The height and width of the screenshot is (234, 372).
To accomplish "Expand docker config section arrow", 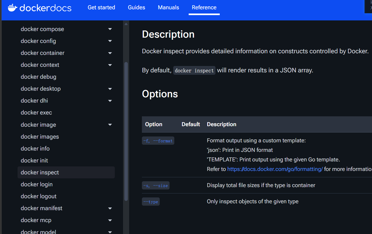I will pyautogui.click(x=110, y=41).
